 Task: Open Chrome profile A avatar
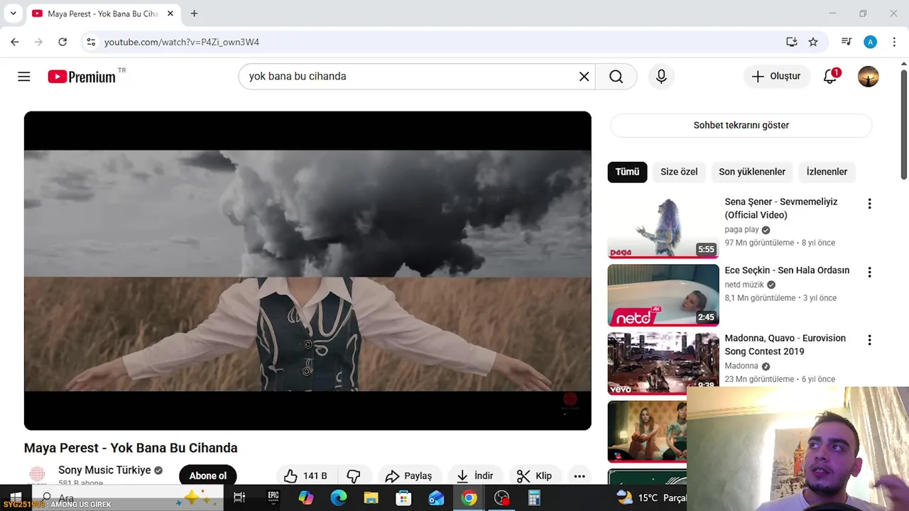coord(870,42)
